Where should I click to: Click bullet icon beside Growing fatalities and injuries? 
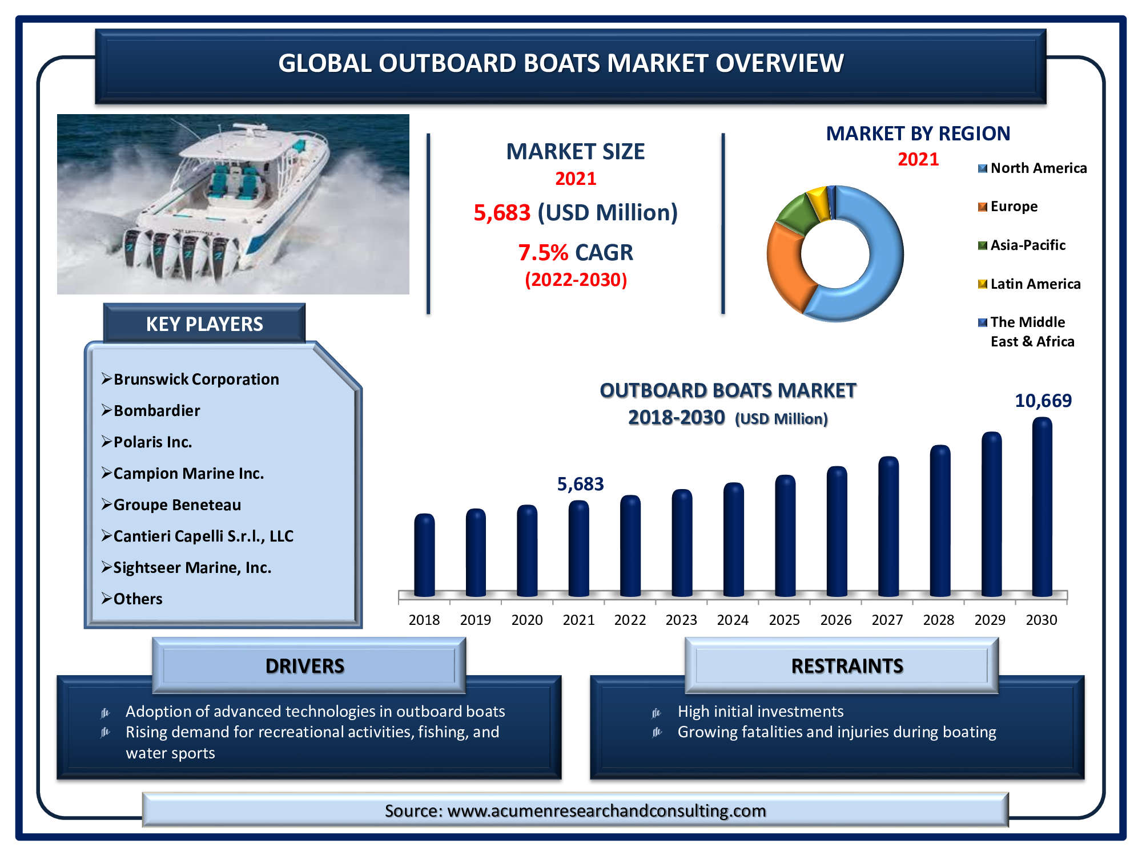coord(657,732)
